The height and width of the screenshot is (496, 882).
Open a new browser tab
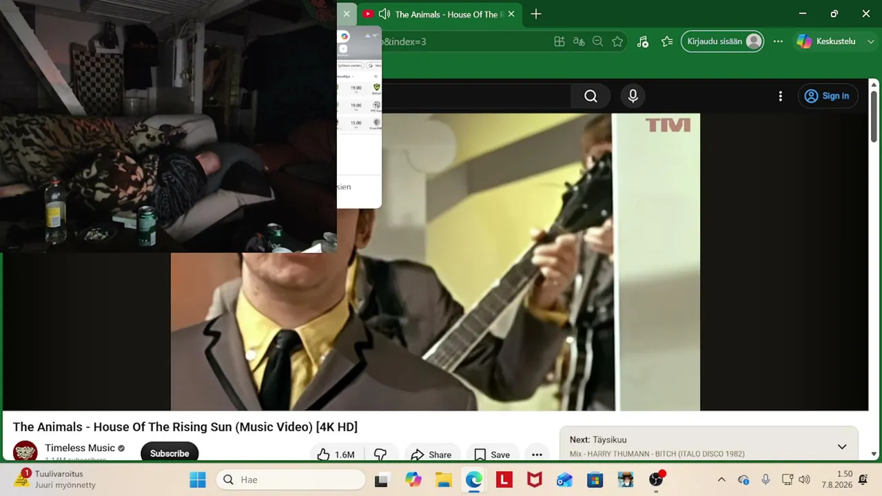point(536,14)
